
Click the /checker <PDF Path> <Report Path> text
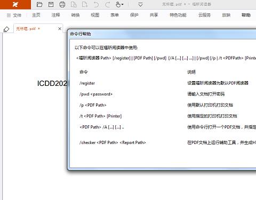tap(113, 142)
